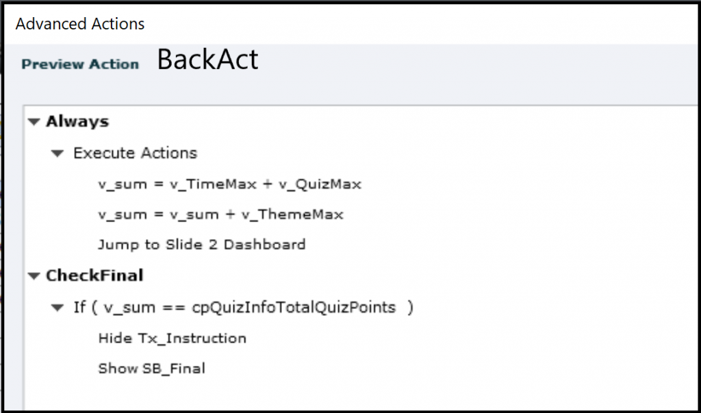Select the Hide Tx_Instruction action
Viewport: 701px width, 413px height.
point(172,338)
